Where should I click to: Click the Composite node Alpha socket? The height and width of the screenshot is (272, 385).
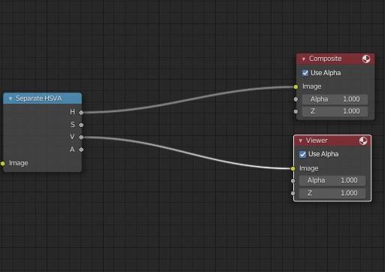point(296,99)
